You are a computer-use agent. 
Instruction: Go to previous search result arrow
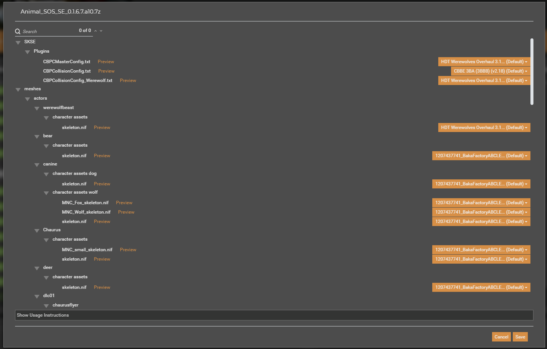tap(96, 31)
